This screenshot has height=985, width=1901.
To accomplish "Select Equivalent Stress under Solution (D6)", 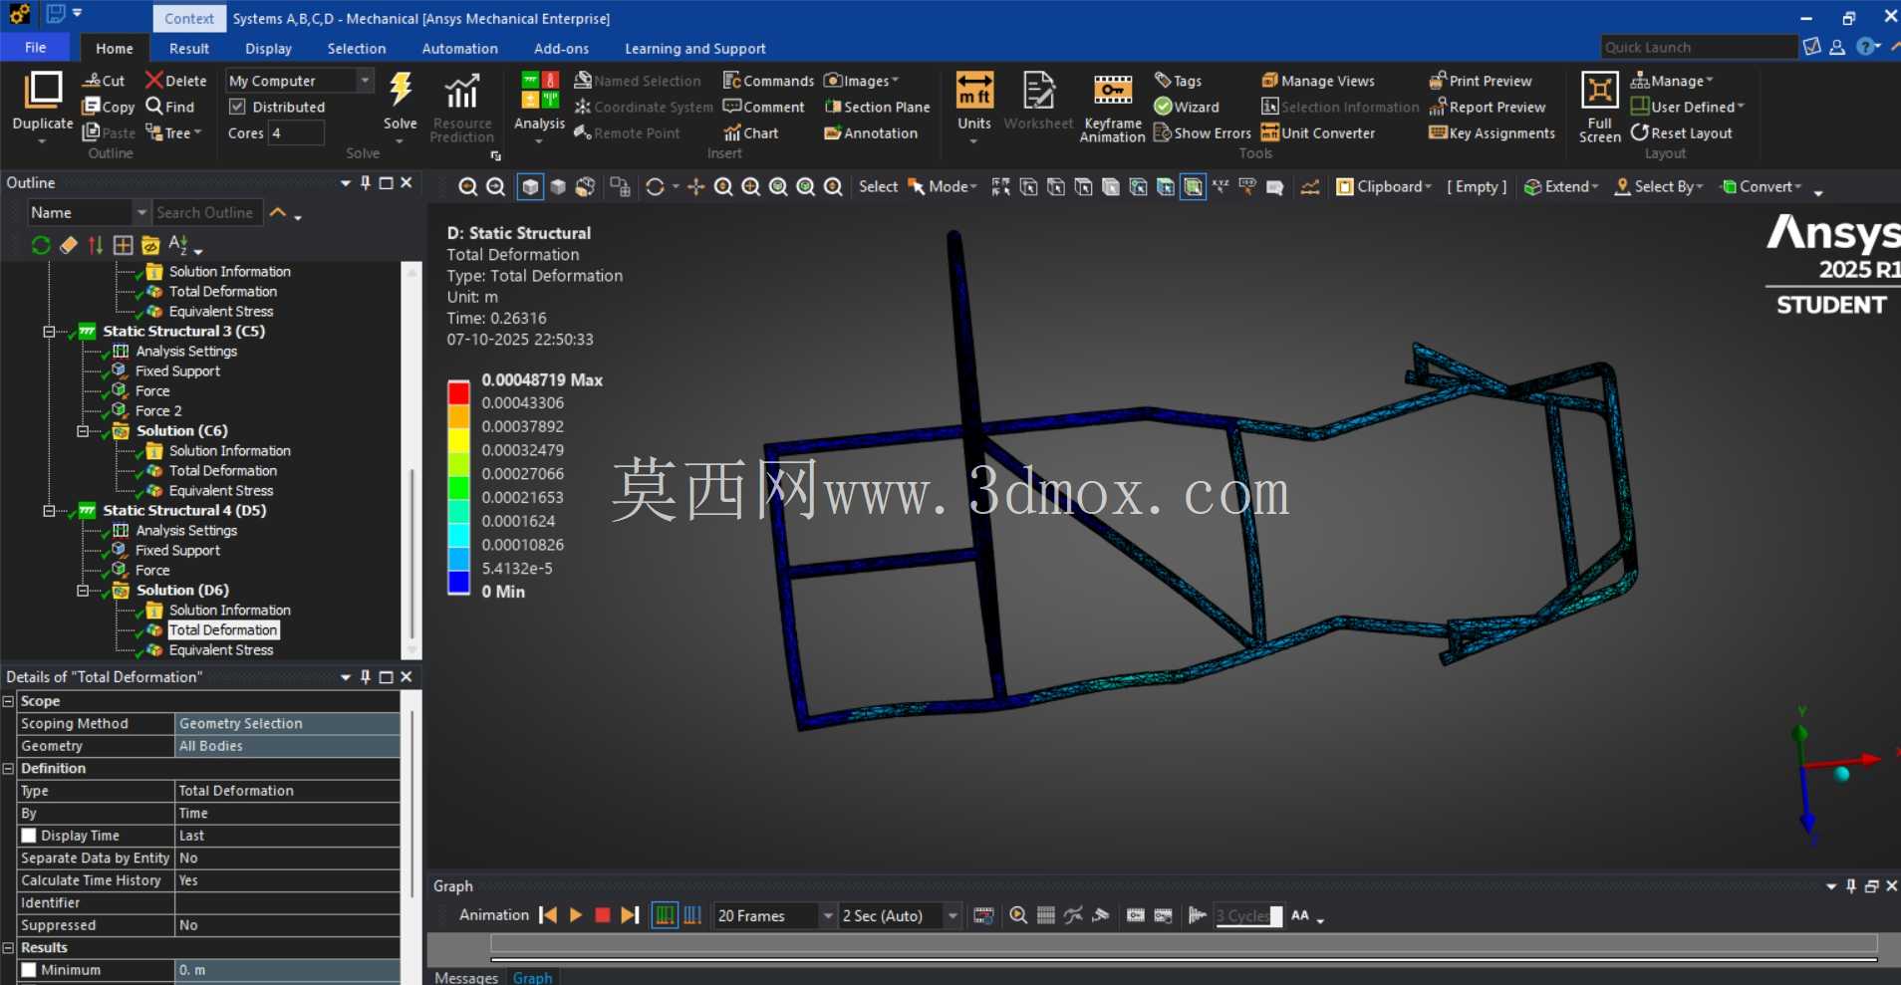I will [x=220, y=650].
